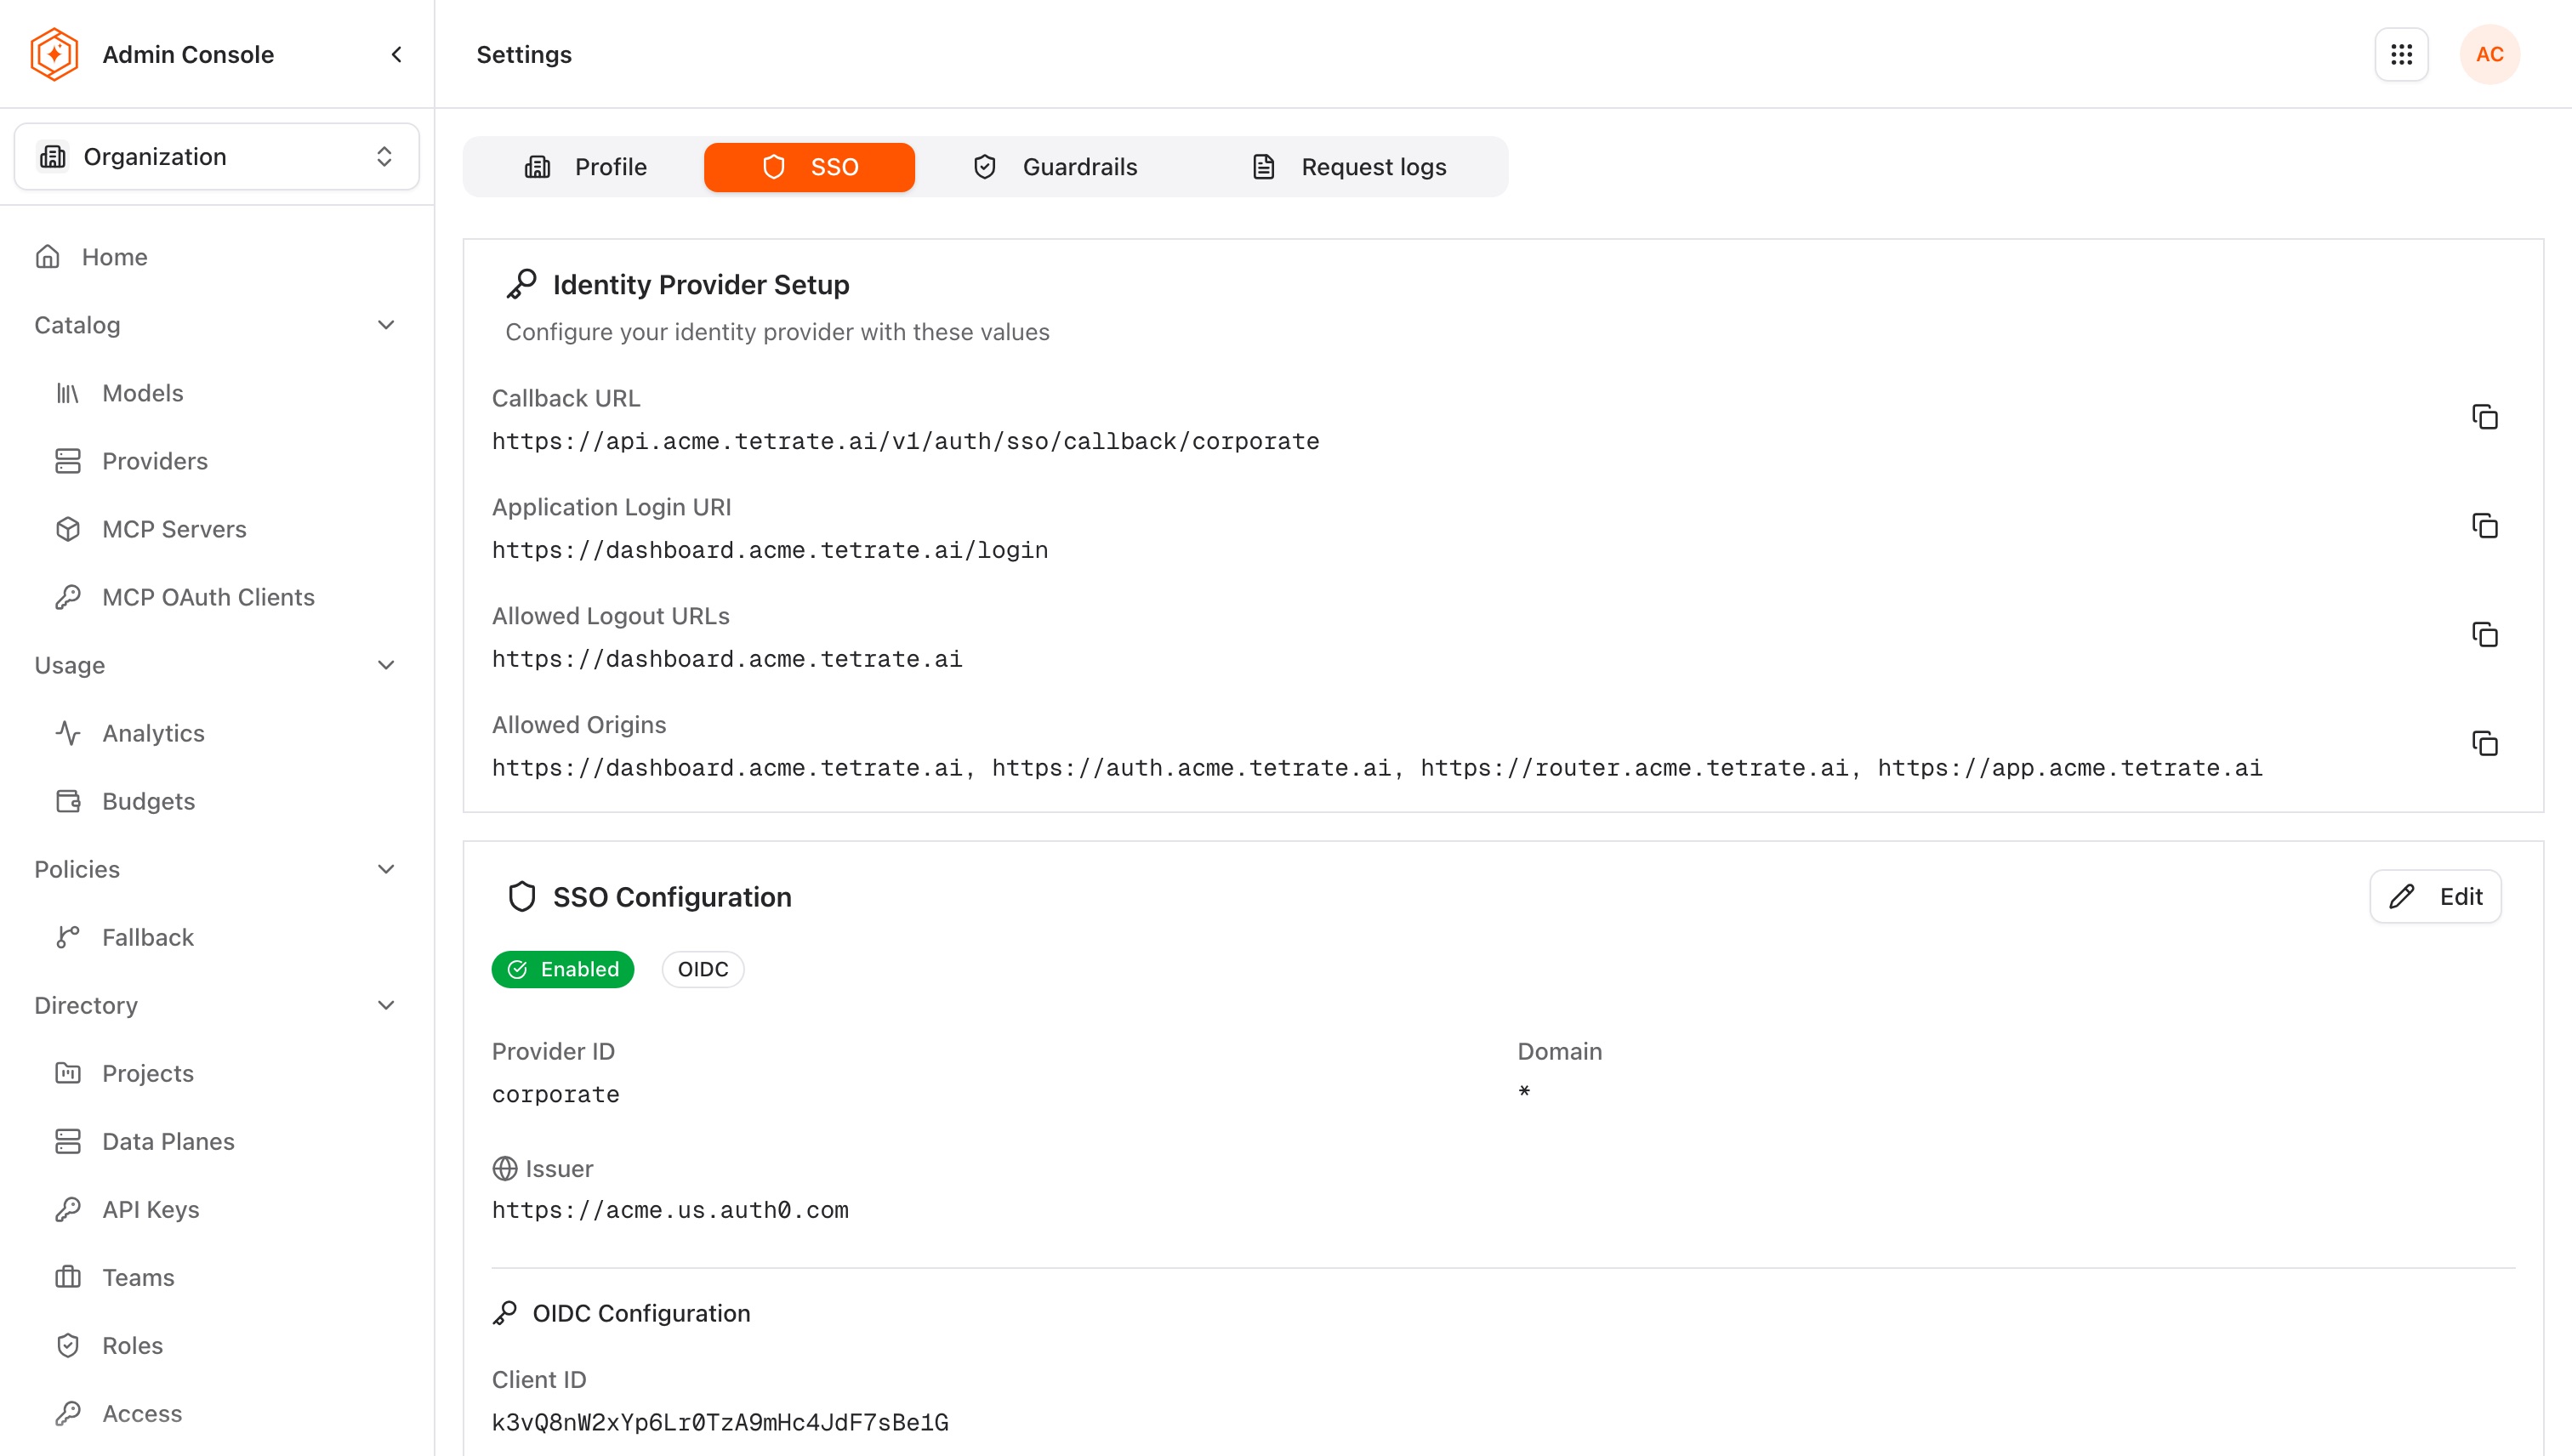Image resolution: width=2572 pixels, height=1456 pixels.
Task: Copy the Application Login URI
Action: [x=2485, y=526]
